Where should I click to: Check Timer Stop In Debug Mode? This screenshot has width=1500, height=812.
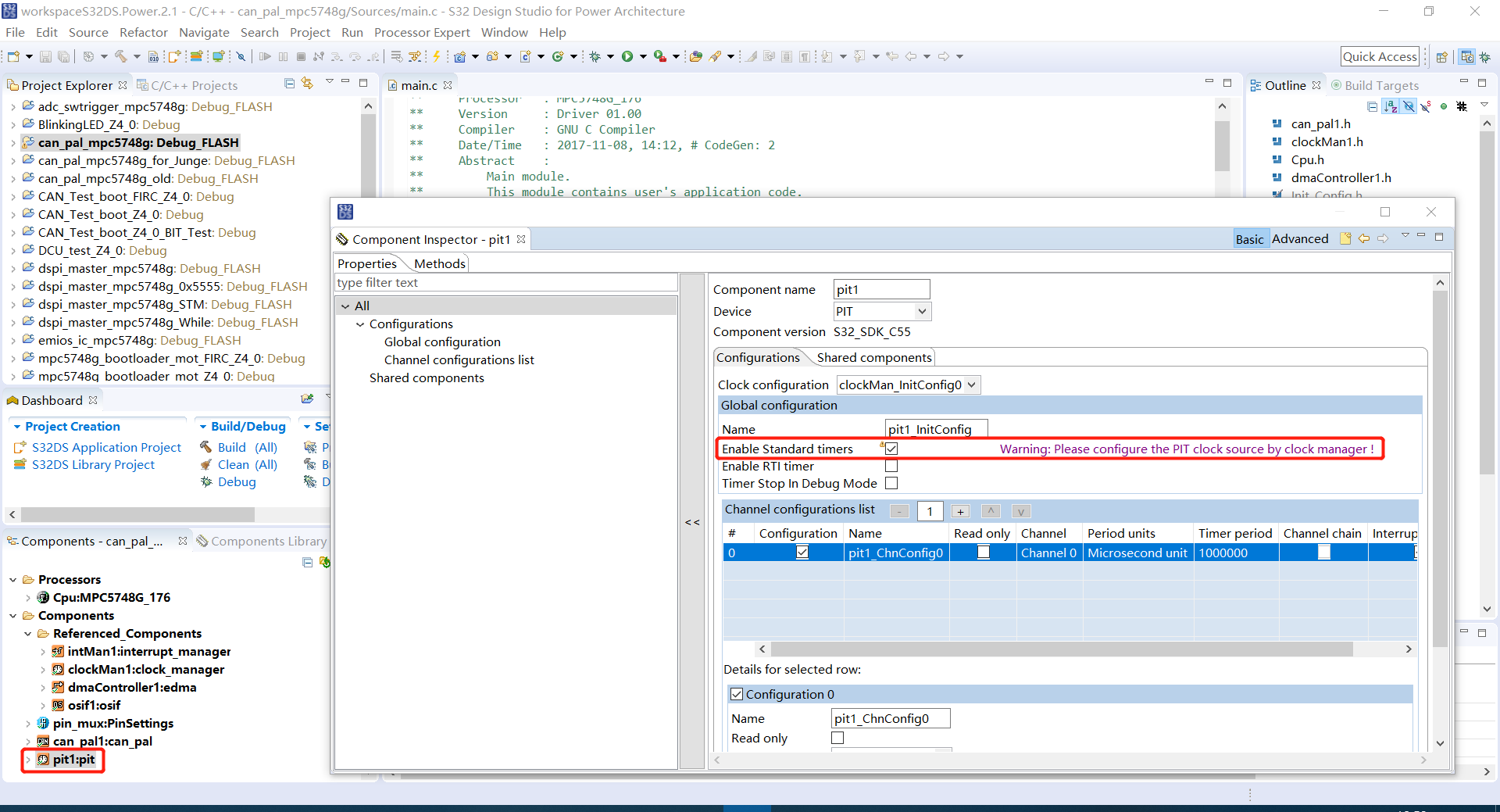tap(891, 483)
